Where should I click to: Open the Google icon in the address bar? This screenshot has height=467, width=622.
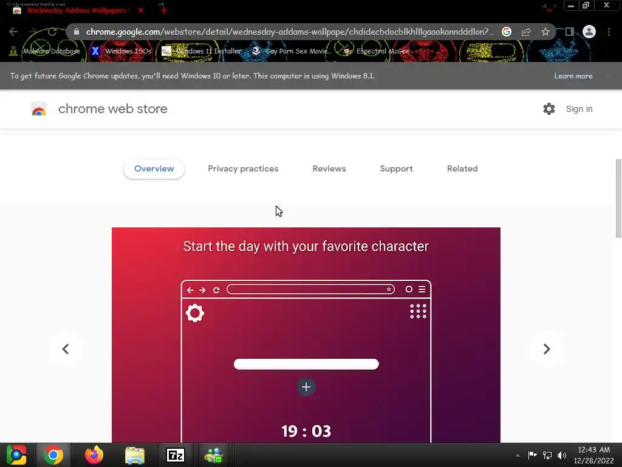click(506, 32)
